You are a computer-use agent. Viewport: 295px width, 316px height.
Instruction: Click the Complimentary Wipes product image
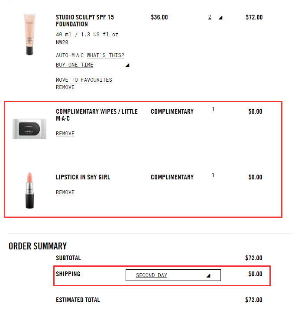click(x=29, y=129)
